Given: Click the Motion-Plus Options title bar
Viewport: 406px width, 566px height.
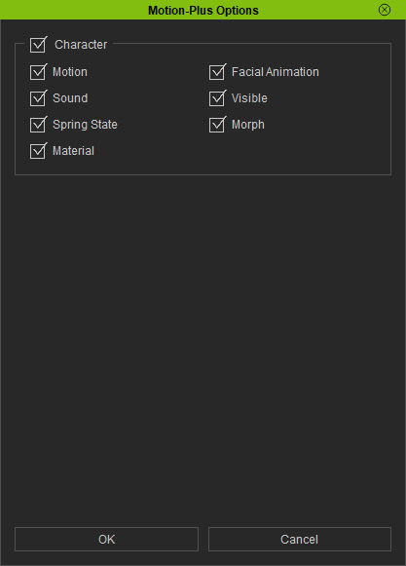Looking at the screenshot, I should click(x=203, y=10).
